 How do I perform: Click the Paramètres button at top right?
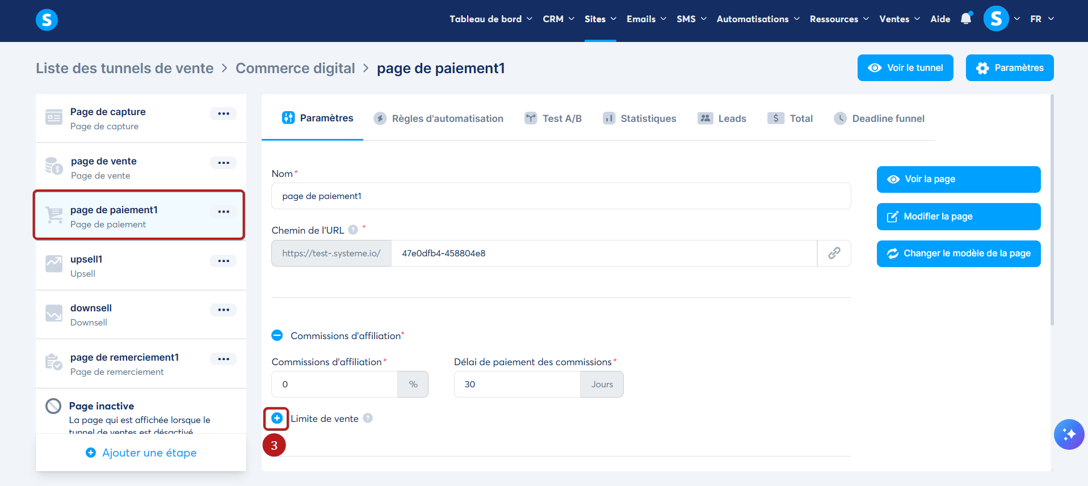pos(1010,67)
